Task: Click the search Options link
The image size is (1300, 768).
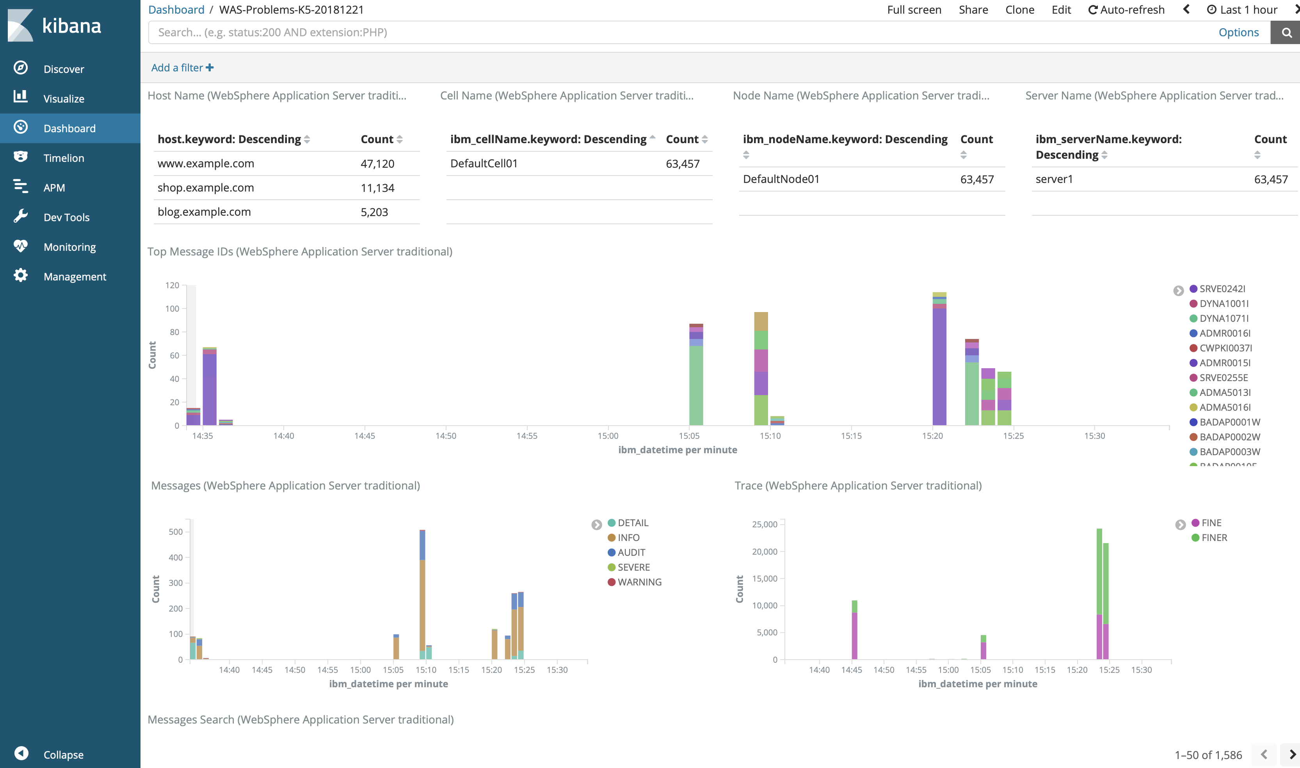Action: pyautogui.click(x=1238, y=33)
